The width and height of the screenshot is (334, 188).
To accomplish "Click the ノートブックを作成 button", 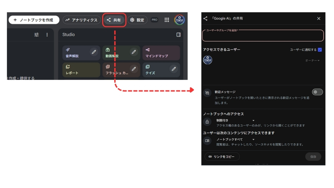I will pos(34,20).
